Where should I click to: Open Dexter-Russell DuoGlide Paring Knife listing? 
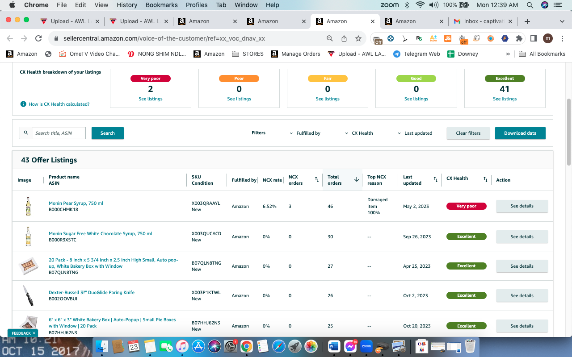coord(92,292)
